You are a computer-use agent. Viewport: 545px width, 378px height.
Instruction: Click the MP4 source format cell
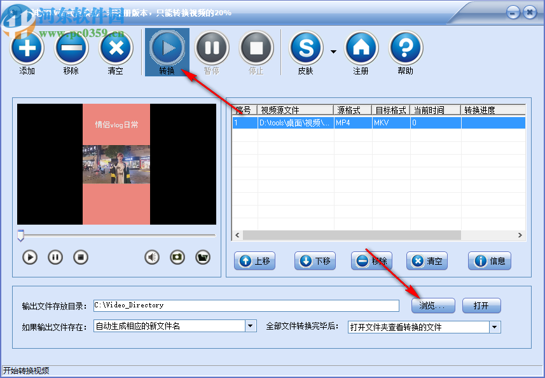point(353,123)
